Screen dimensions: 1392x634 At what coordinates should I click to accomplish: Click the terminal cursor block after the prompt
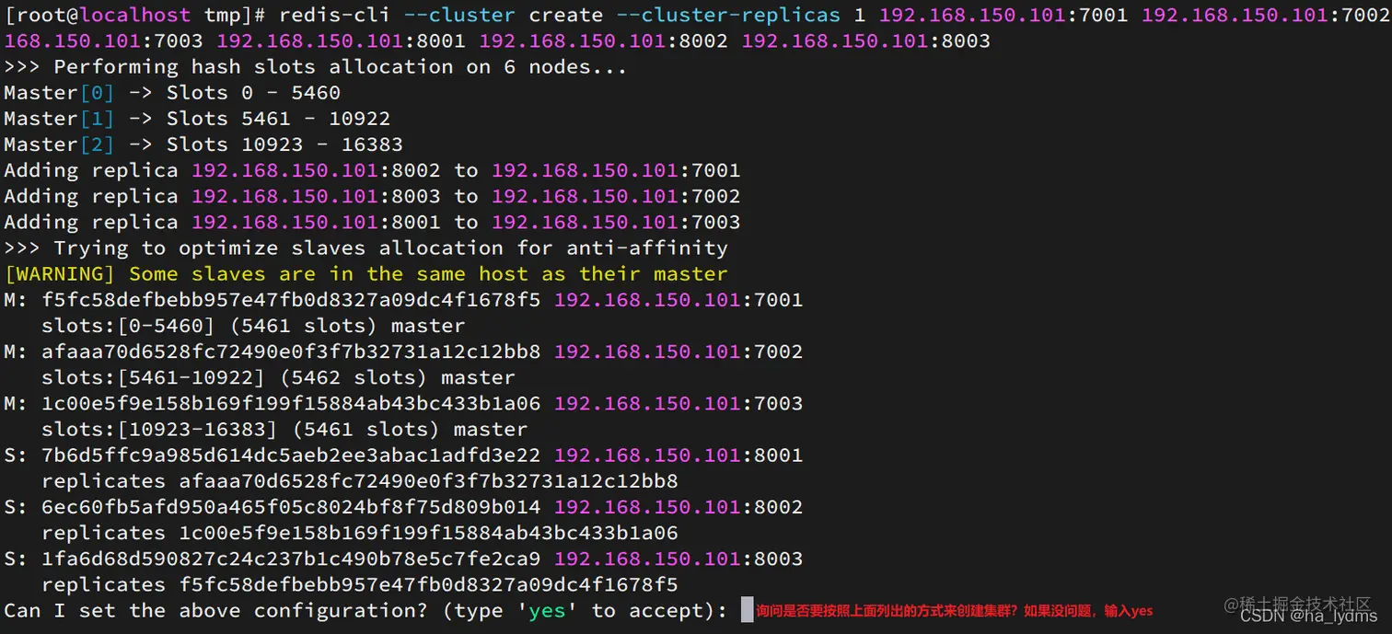pyautogui.click(x=747, y=610)
